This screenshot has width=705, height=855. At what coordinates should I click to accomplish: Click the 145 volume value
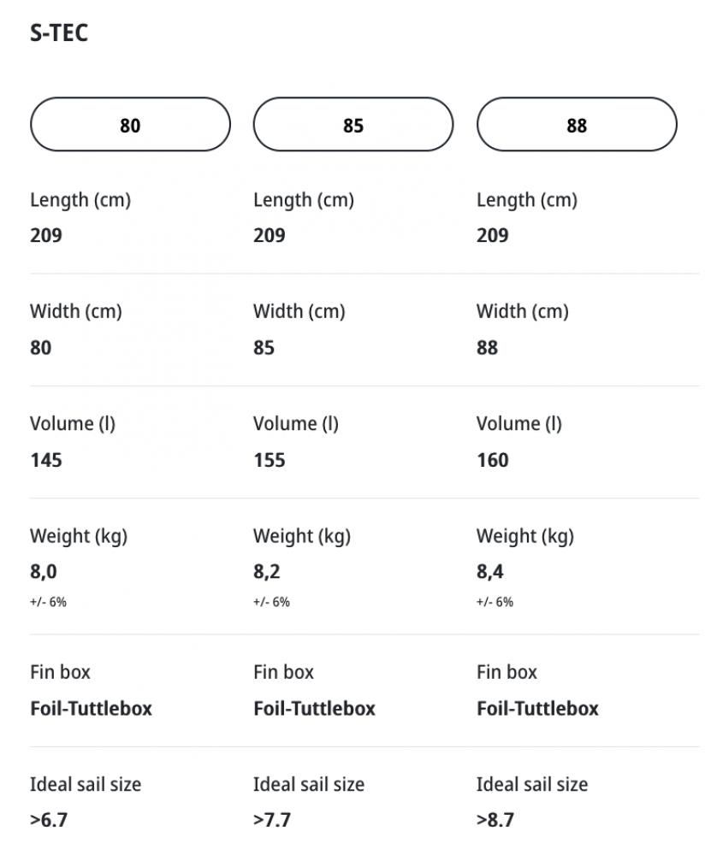click(46, 460)
